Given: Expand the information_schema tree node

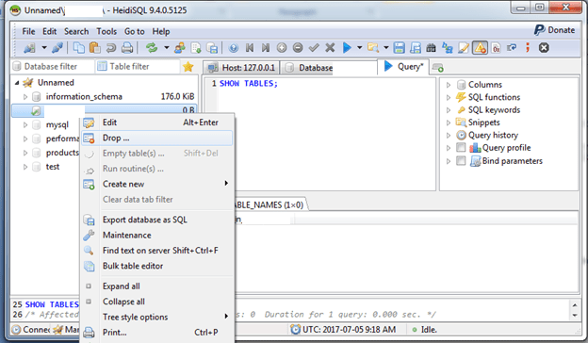Looking at the screenshot, I should 25,97.
